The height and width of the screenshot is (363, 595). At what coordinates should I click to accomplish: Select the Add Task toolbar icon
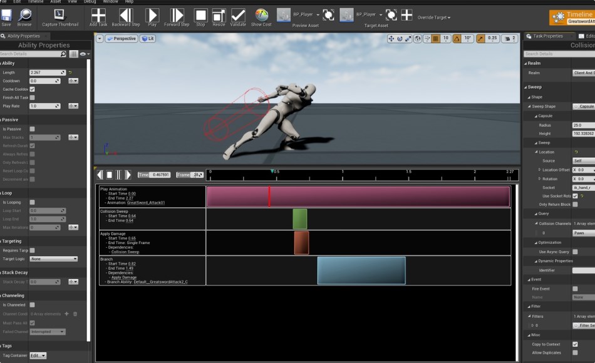[98, 14]
